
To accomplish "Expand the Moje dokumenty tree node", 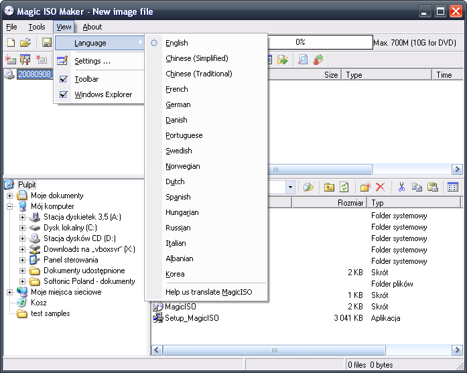I will (9, 196).
